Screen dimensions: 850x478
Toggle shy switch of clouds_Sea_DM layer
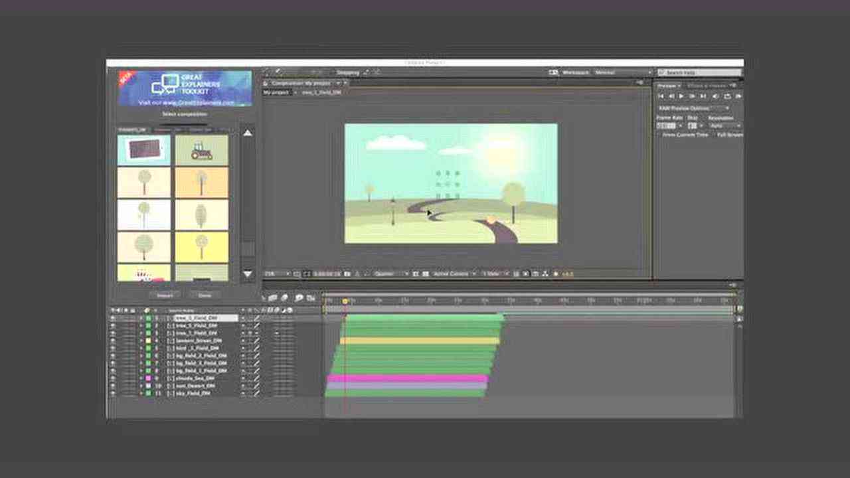(x=243, y=378)
